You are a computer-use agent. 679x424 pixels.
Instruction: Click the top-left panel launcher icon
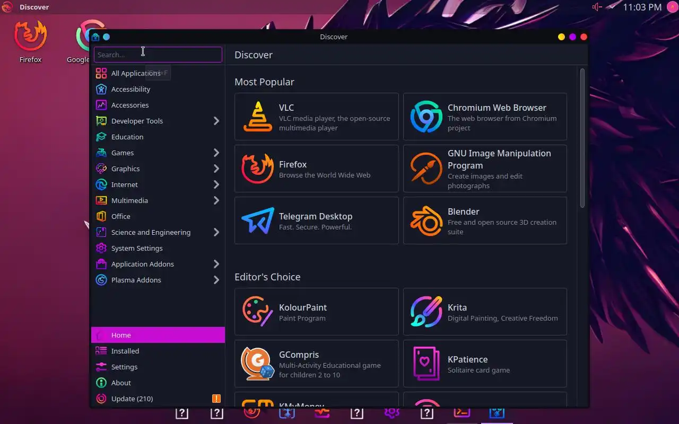pyautogui.click(x=7, y=7)
